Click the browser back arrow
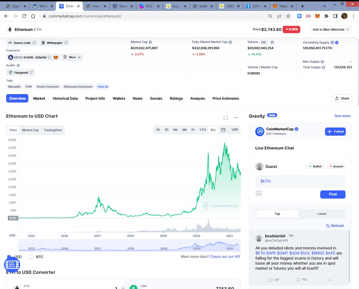The height and width of the screenshot is (289, 359). tap(6, 16)
